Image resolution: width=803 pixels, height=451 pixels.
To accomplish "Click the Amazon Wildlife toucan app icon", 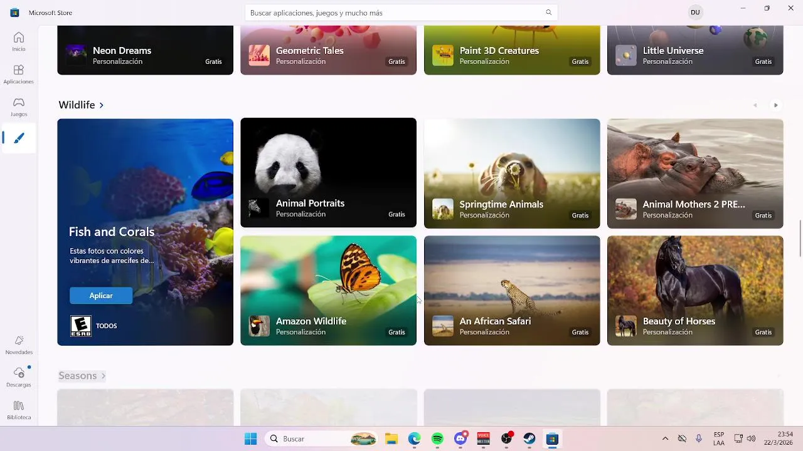I will (x=259, y=326).
